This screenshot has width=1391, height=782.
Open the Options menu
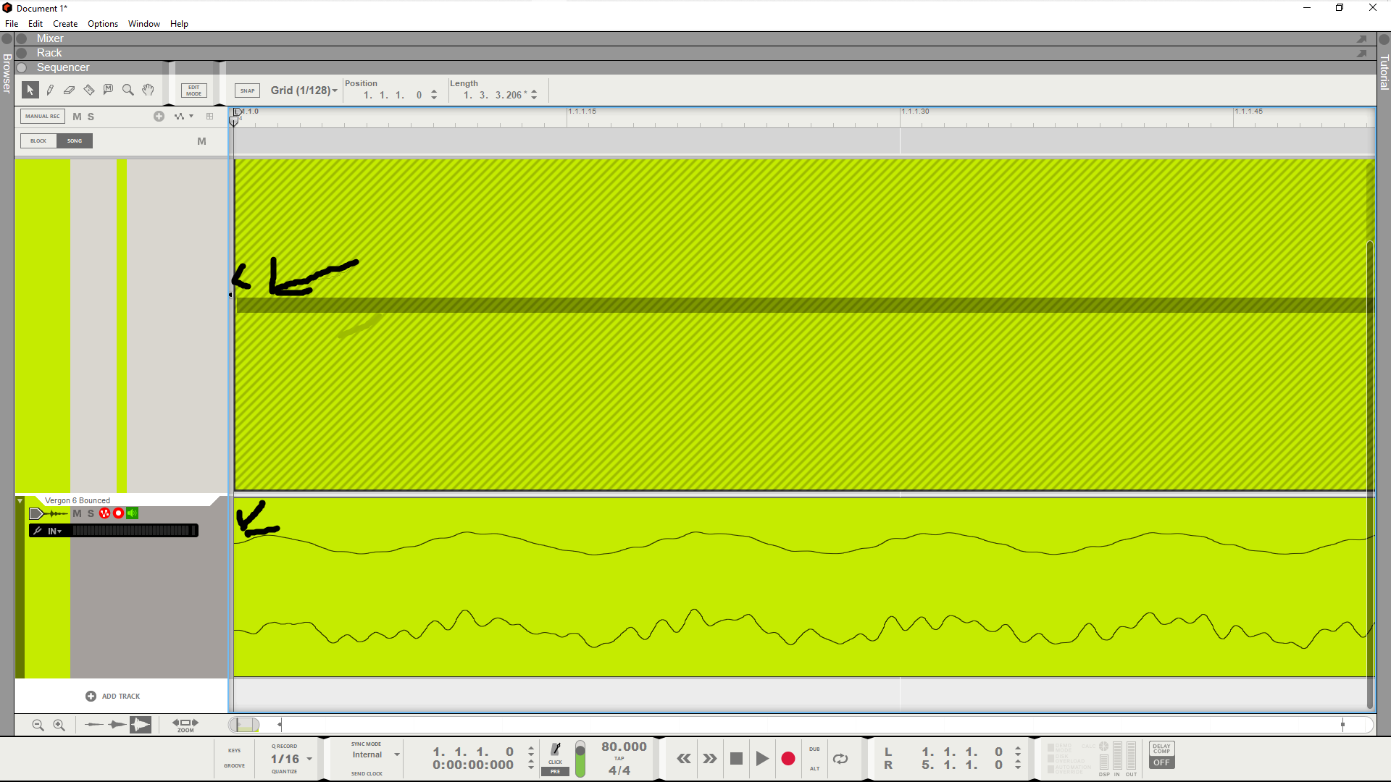click(103, 24)
